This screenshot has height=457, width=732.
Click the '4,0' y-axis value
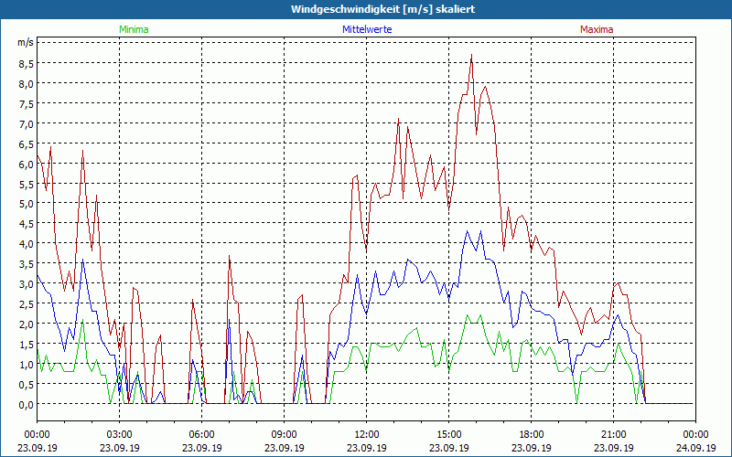coord(26,244)
